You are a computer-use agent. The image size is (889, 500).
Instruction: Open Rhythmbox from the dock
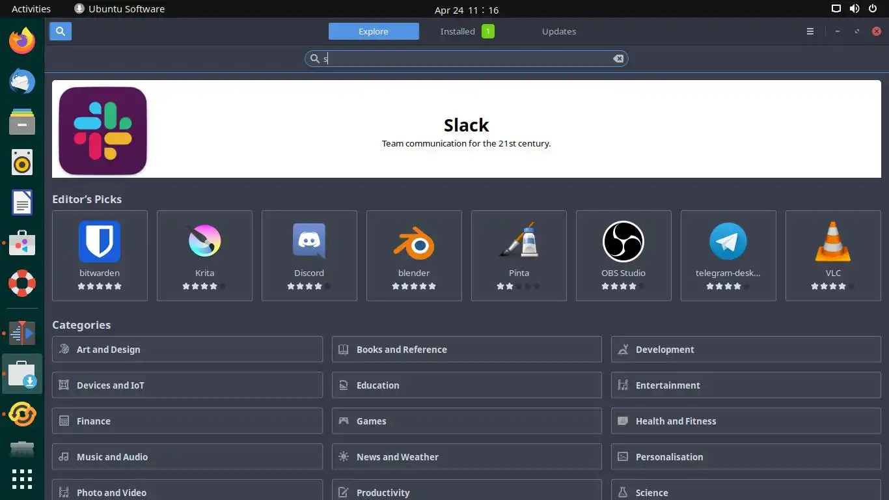coord(22,162)
